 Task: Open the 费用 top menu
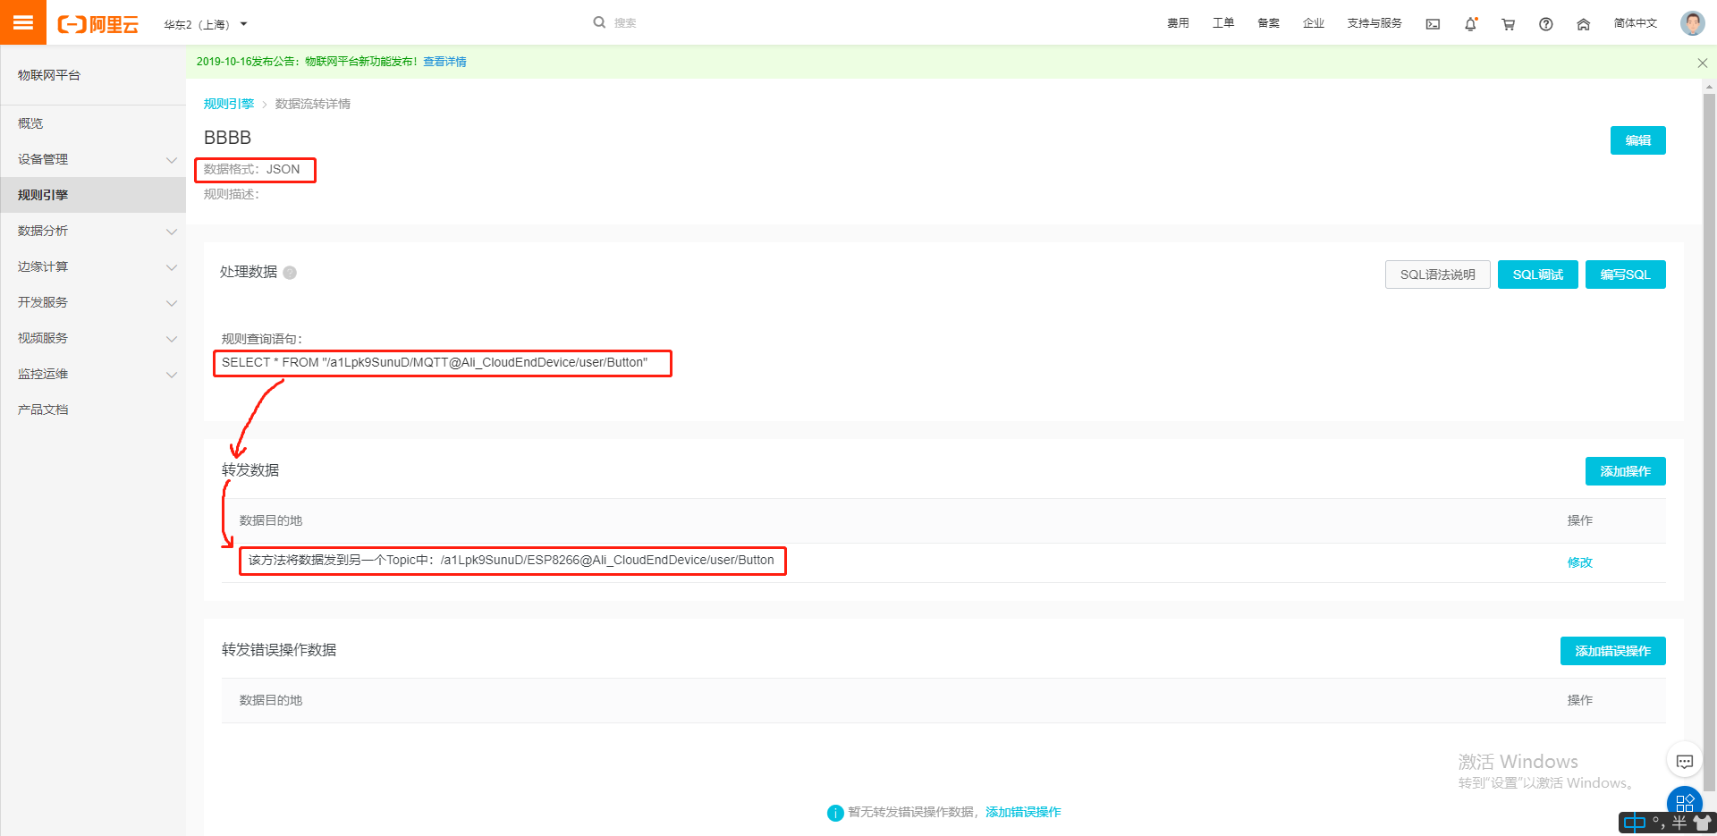coord(1178,23)
